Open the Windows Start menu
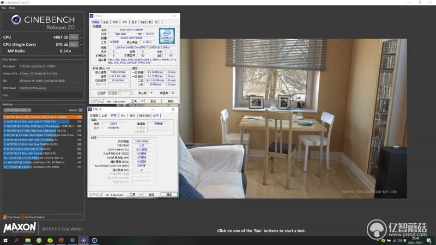Image resolution: width=436 pixels, height=245 pixels. (5, 240)
